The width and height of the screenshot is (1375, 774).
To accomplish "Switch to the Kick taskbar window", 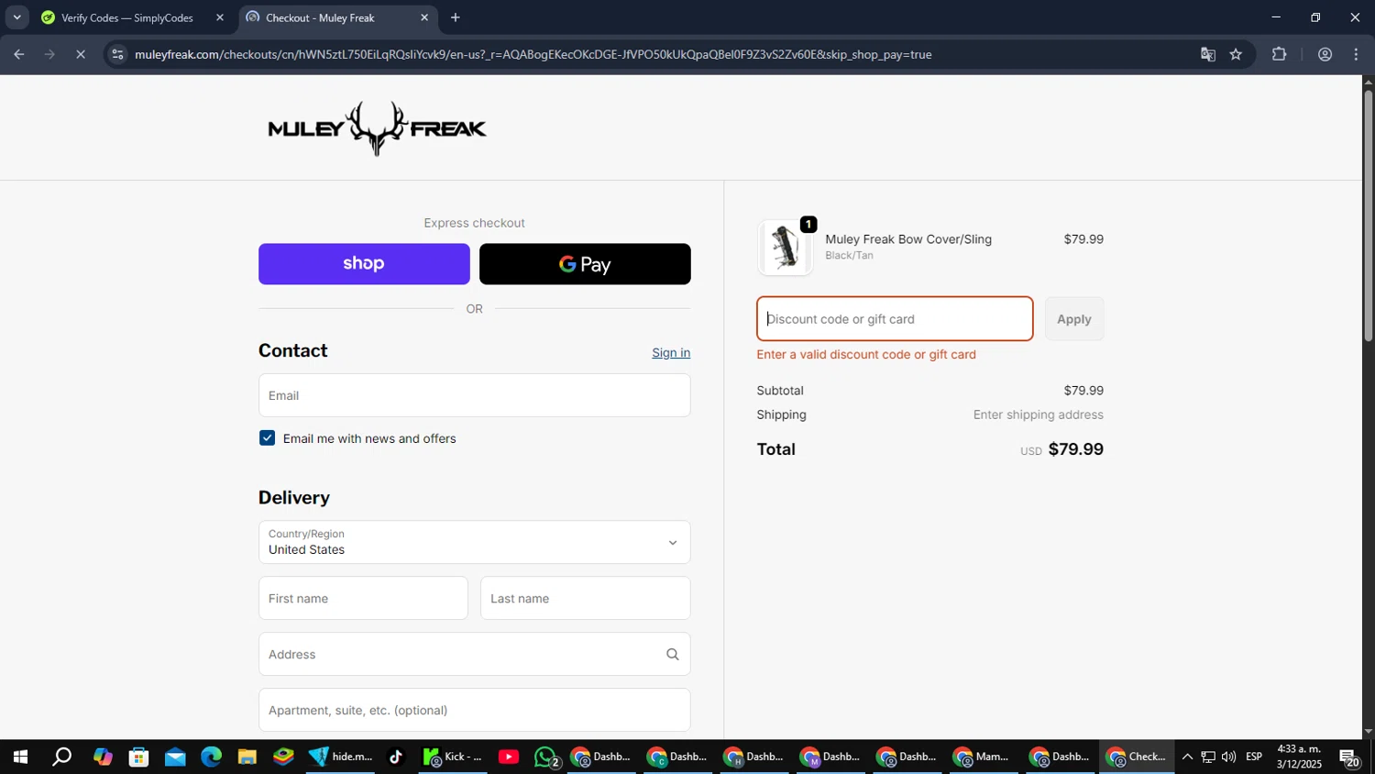I will pyautogui.click(x=453, y=757).
